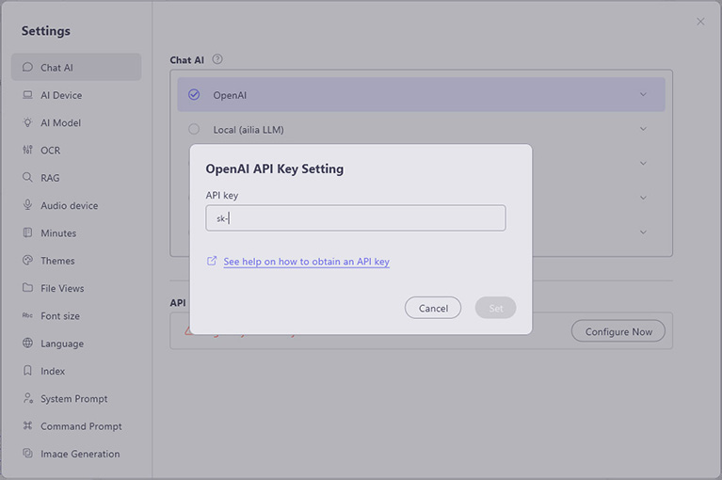Click the external link icon beside help text
The image size is (722, 480).
212,262
